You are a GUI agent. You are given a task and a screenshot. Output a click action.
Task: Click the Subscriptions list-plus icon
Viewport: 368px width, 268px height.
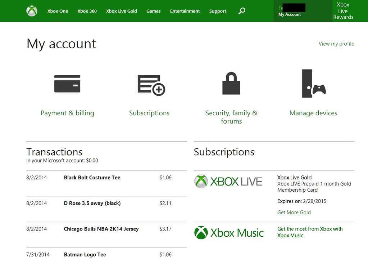(x=151, y=85)
